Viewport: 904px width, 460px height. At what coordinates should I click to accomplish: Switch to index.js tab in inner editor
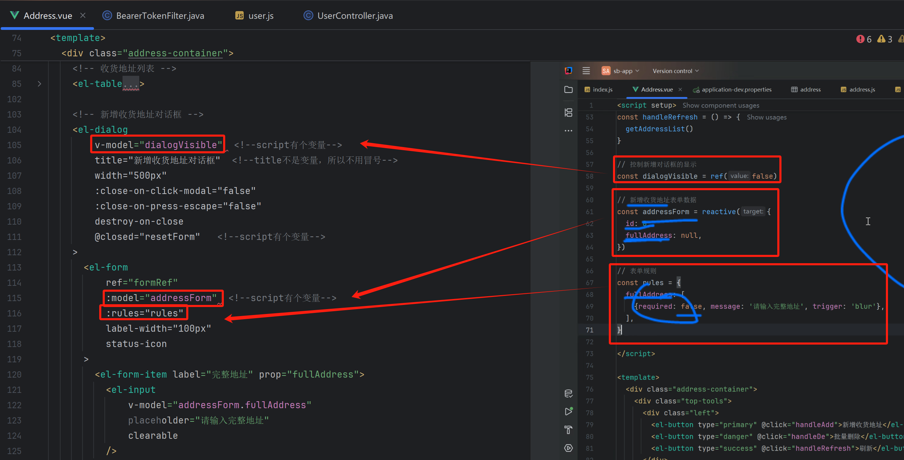point(598,90)
